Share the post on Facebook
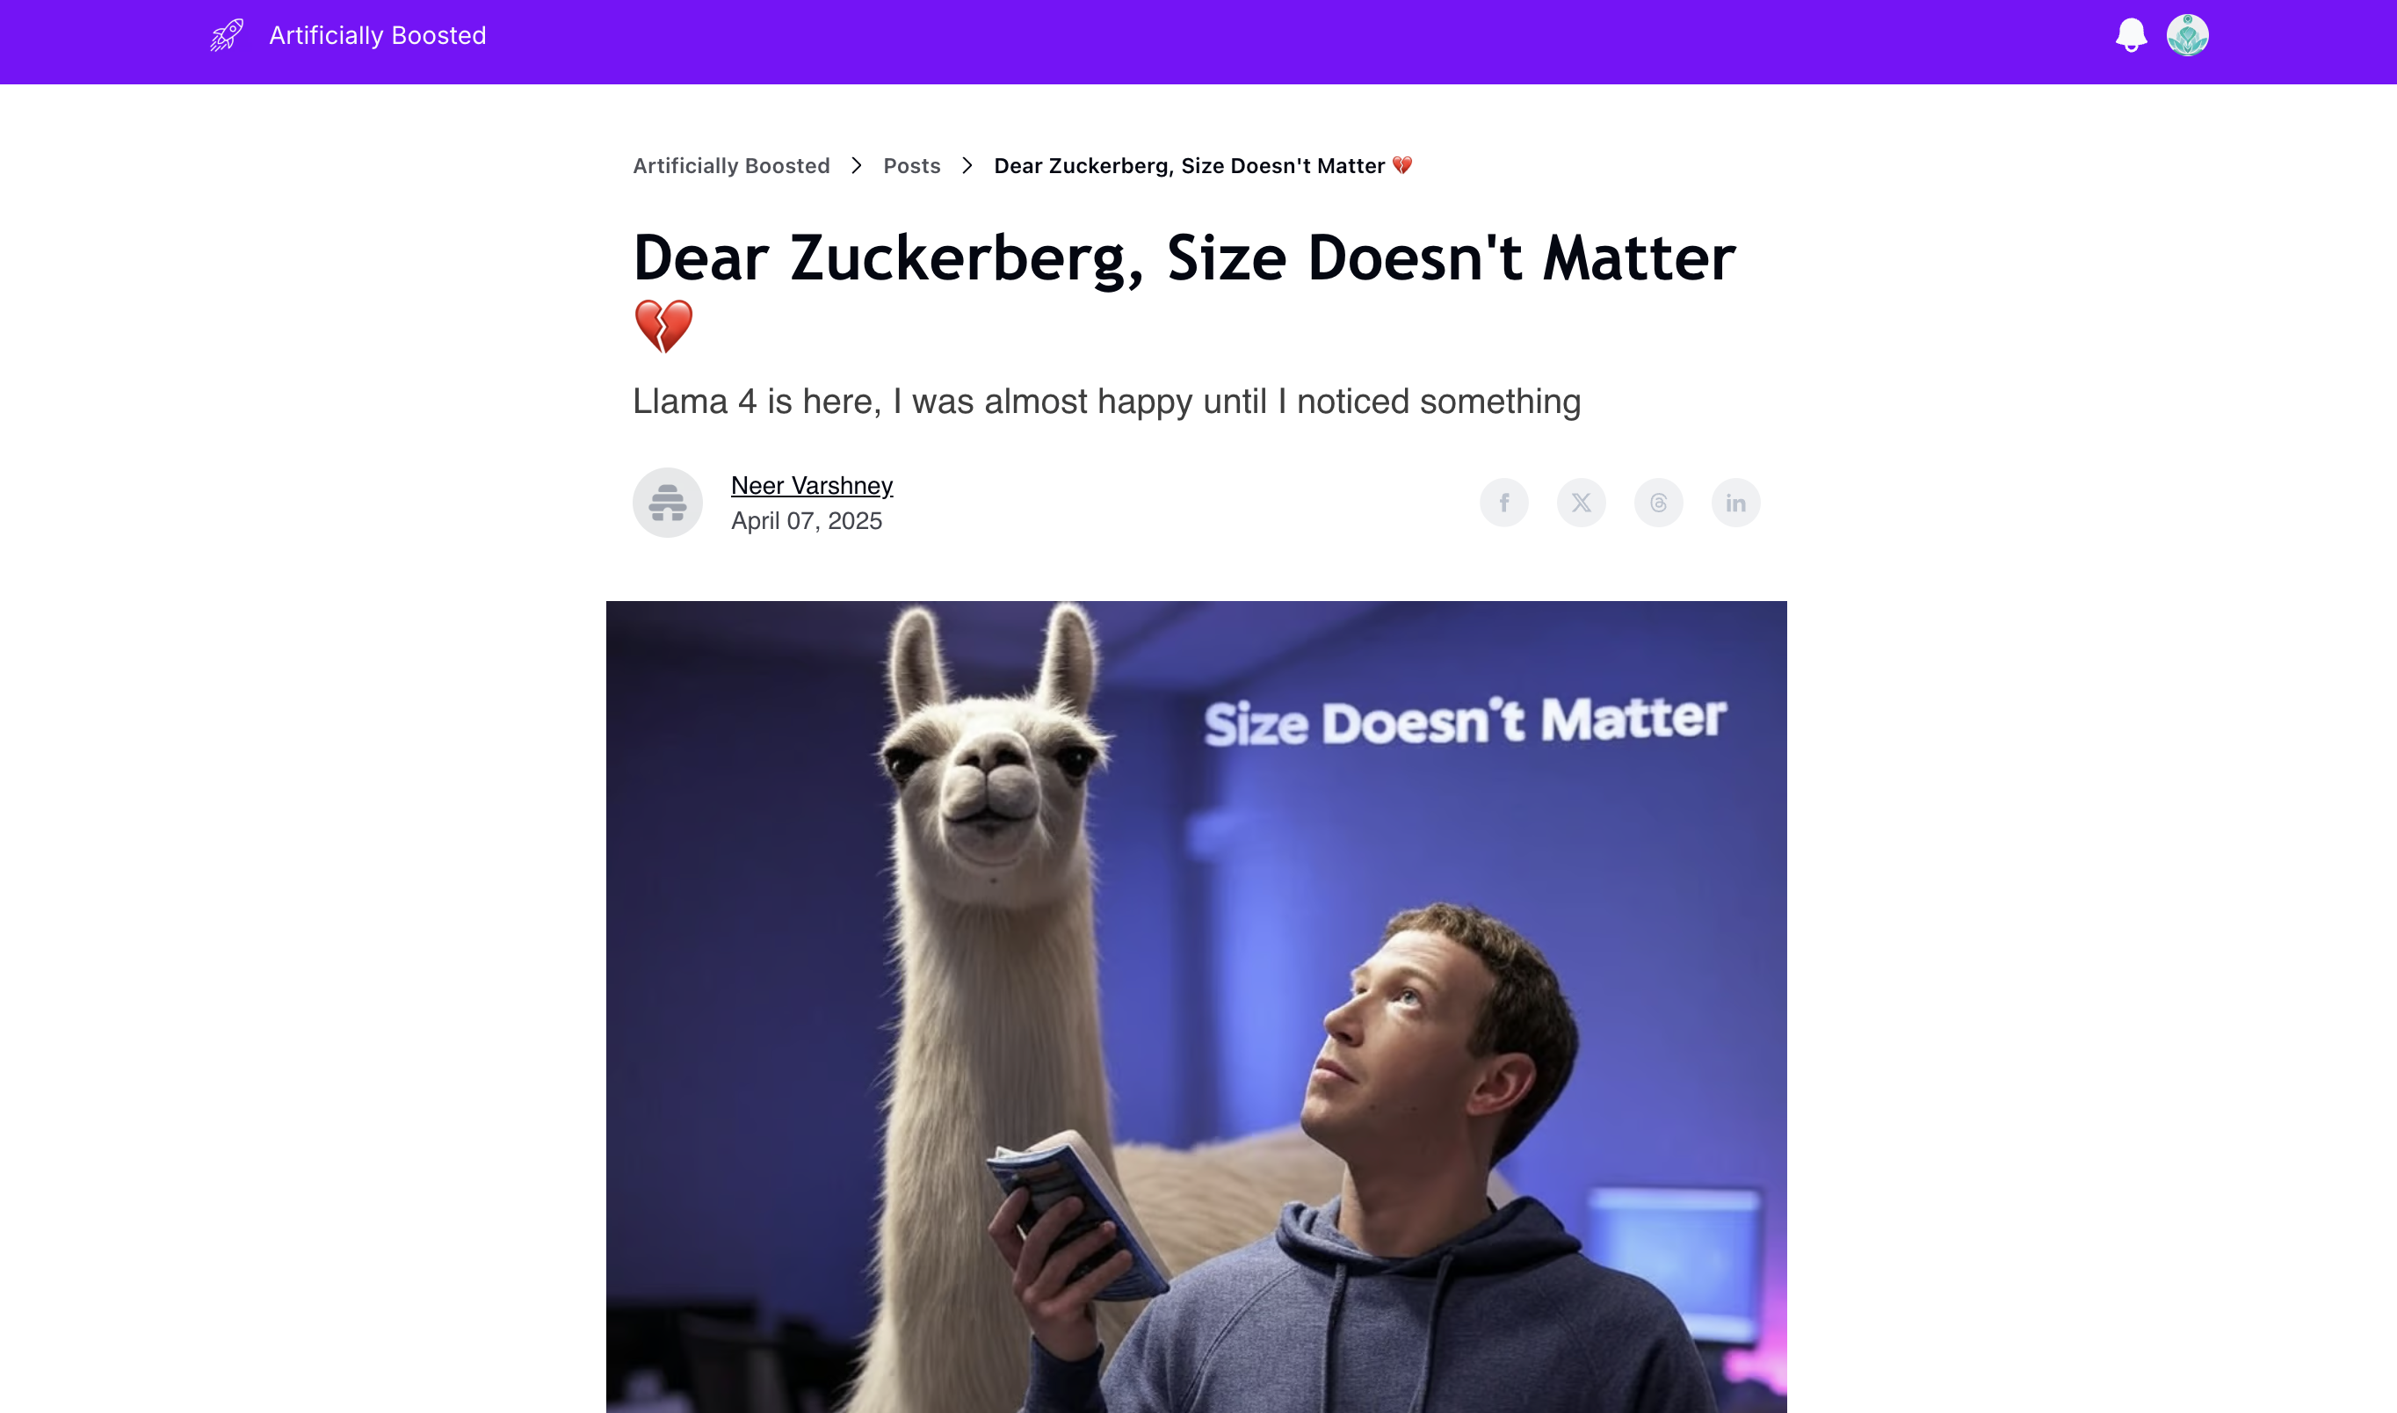The image size is (2397, 1413). coord(1504,503)
